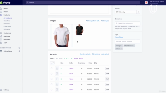Click variant image placeholder for S Black row
Viewport: 166px width, 93px height.
pos(57,74)
